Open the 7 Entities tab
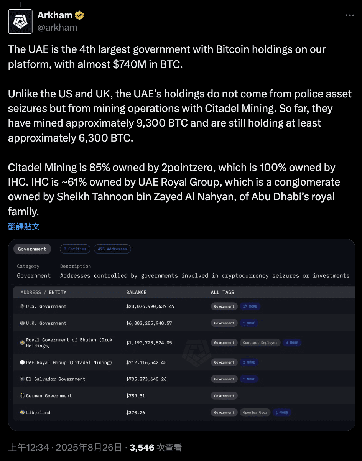Image resolution: width=362 pixels, height=461 pixels. tap(75, 249)
